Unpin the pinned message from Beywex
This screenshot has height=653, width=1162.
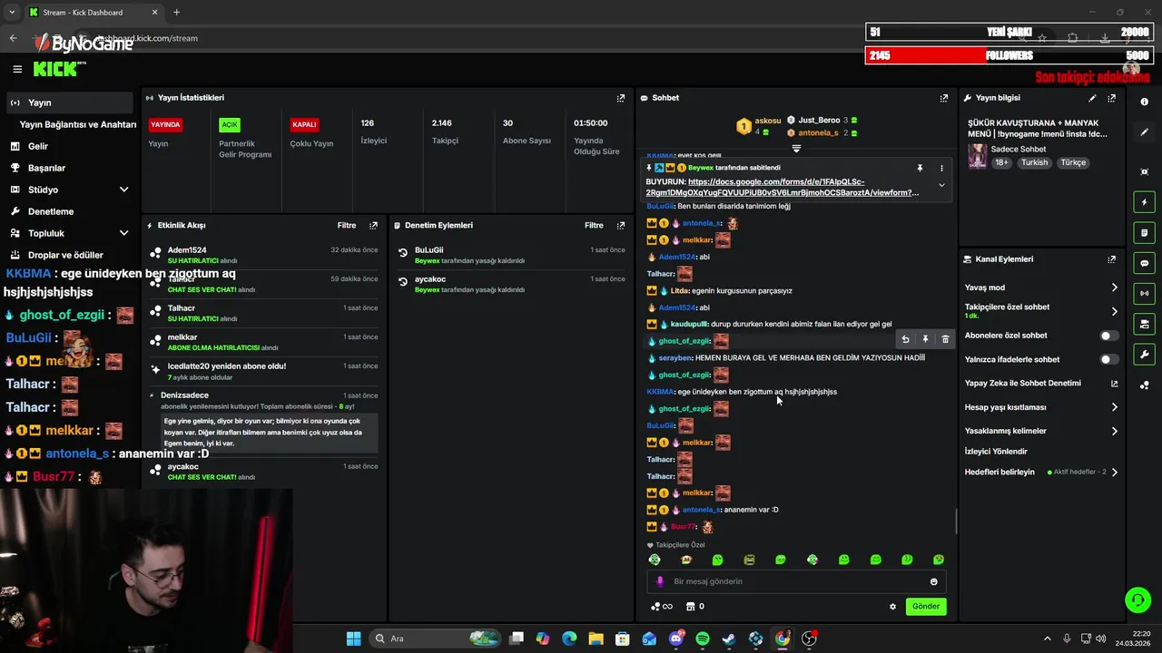coord(920,168)
